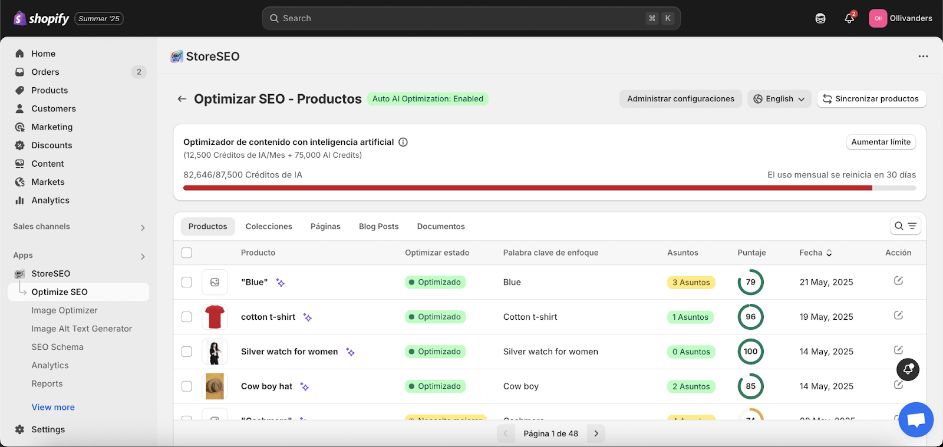The width and height of the screenshot is (943, 447).
Task: Click the Home icon in sidebar
Action: tap(19, 54)
